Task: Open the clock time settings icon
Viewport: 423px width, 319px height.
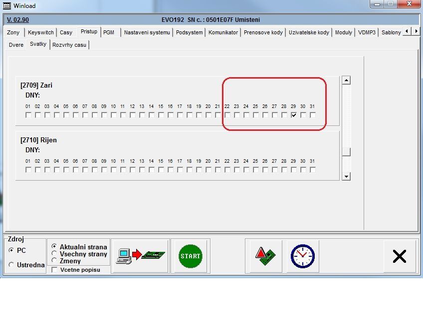Action: coord(302,256)
